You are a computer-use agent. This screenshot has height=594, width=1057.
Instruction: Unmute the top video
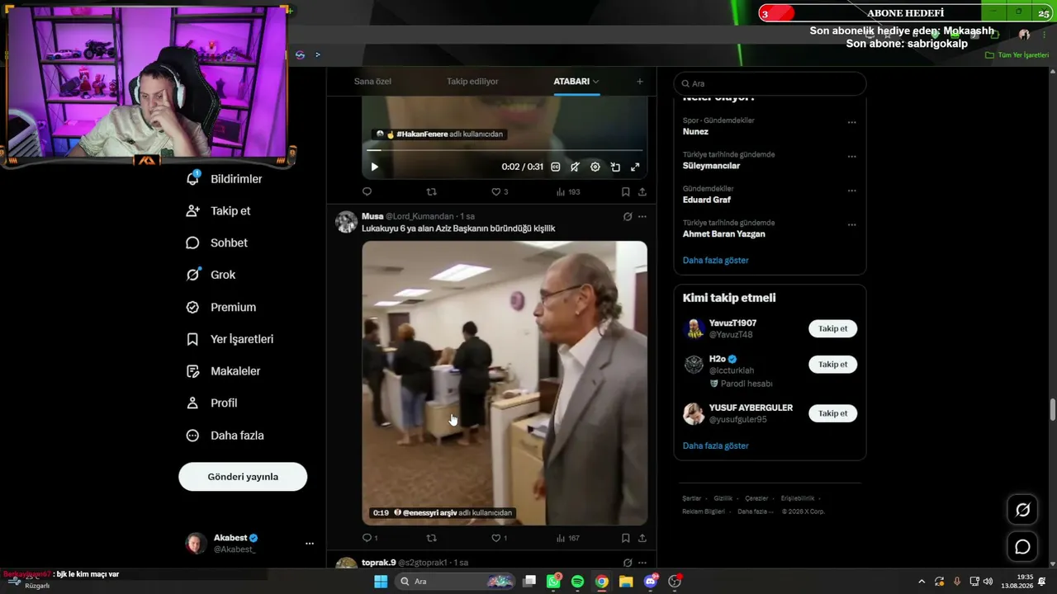point(576,167)
